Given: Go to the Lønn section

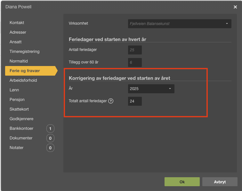Looking at the screenshot, I should [14, 90].
